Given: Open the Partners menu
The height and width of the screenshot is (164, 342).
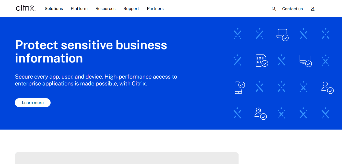Looking at the screenshot, I should (155, 9).
